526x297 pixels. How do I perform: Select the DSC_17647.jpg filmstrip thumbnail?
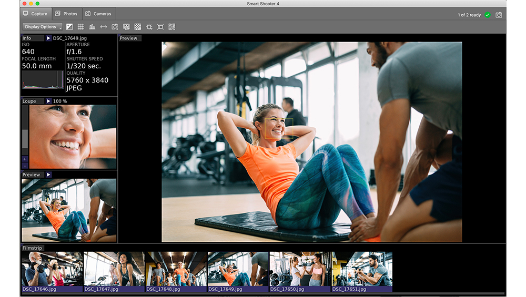114,272
